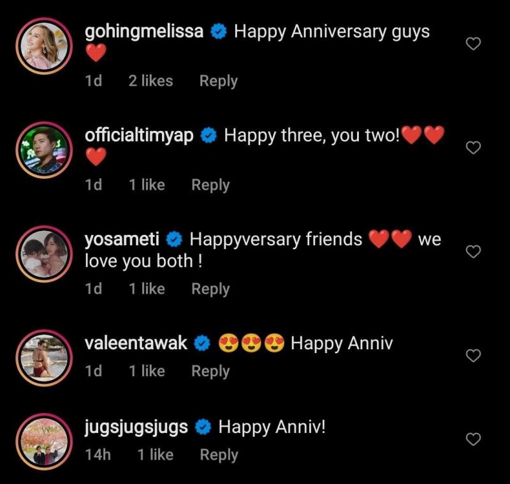
Task: View the 2 likes on gohingmelissa's comment
Action: tap(150, 81)
